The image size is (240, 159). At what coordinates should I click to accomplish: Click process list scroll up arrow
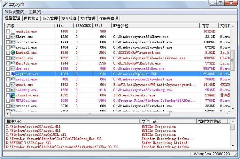pos(233,26)
